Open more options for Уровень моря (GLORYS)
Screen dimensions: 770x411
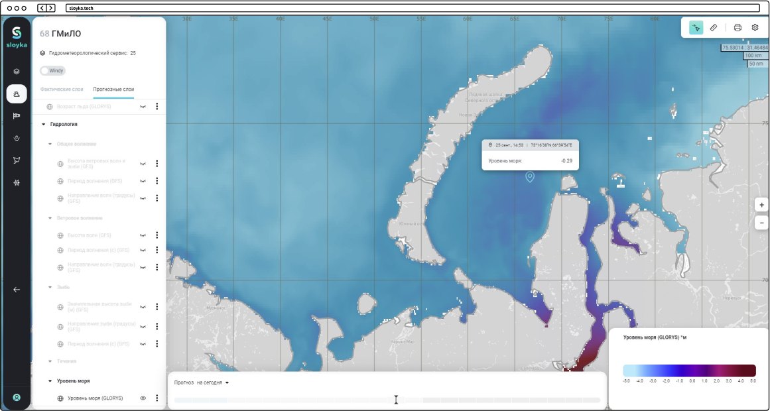[x=157, y=398]
